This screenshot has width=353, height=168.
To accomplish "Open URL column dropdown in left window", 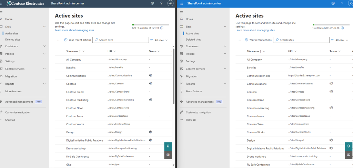I will [115, 51].
